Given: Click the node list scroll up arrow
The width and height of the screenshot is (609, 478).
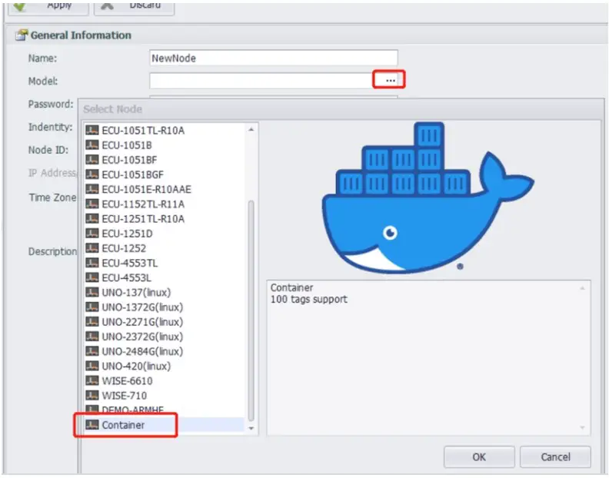Looking at the screenshot, I should point(251,130).
